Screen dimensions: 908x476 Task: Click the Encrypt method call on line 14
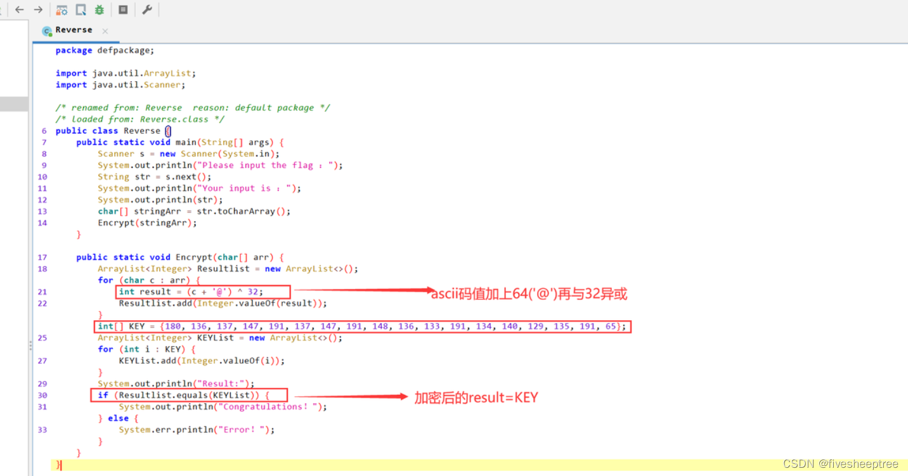point(116,222)
